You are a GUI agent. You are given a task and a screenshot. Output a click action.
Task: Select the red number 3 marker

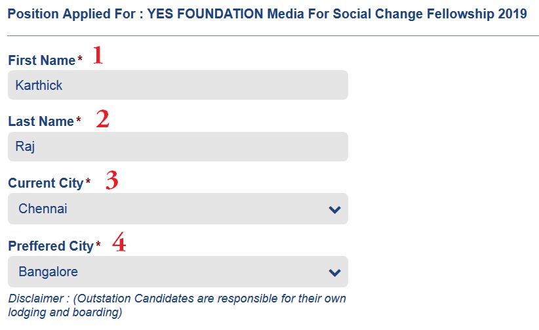click(112, 180)
